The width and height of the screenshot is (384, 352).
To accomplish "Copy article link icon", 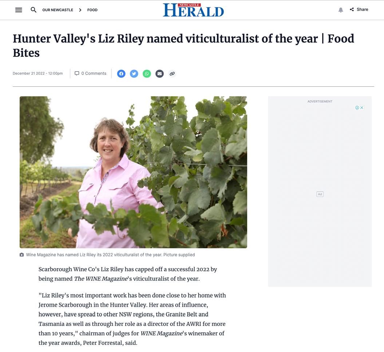I will pos(172,74).
